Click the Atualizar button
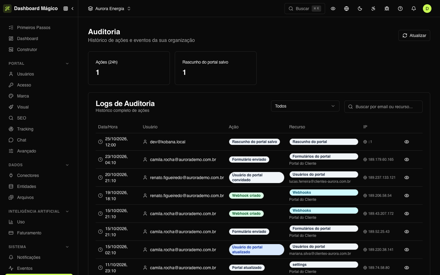 [414, 35]
